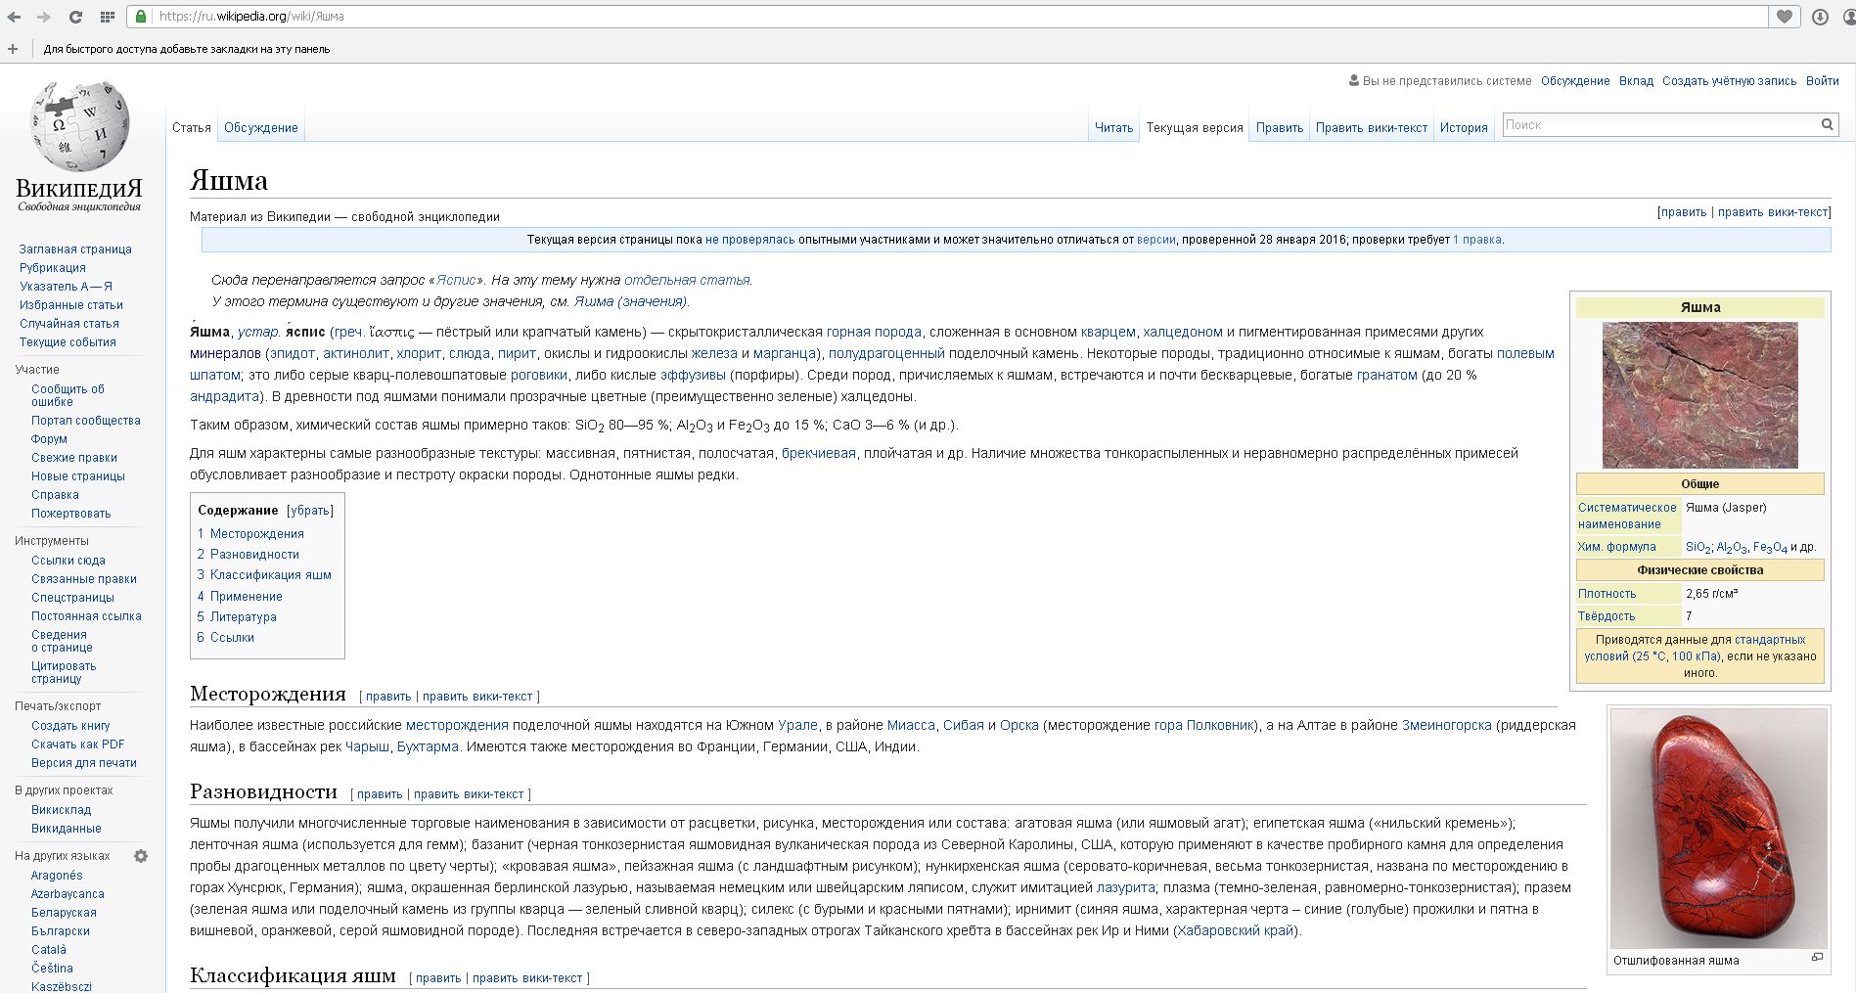This screenshot has width=1856, height=993.
Task: Open the История tab
Action: pos(1463,128)
